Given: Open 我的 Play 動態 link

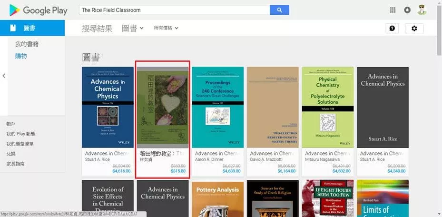Looking at the screenshot, I should click(21, 134).
